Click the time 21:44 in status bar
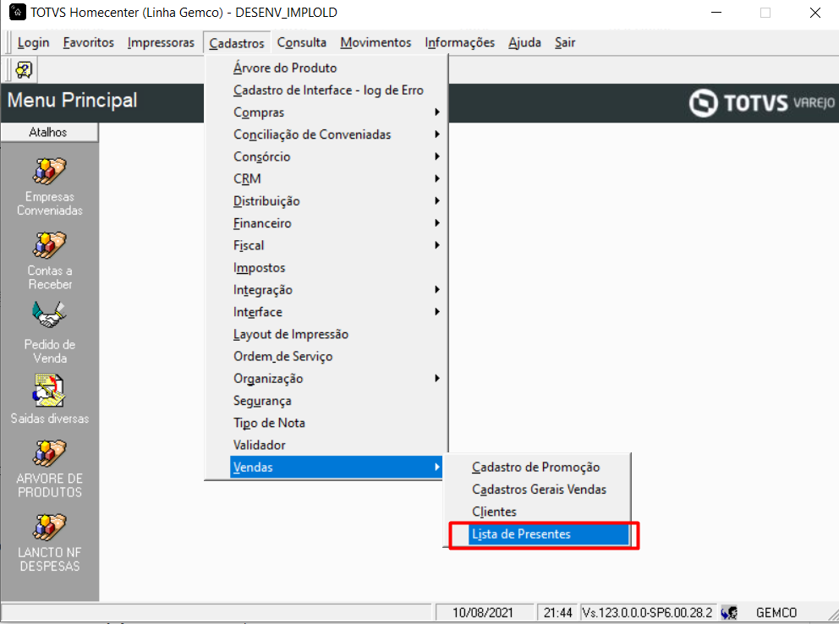This screenshot has width=839, height=624. pyautogui.click(x=557, y=613)
